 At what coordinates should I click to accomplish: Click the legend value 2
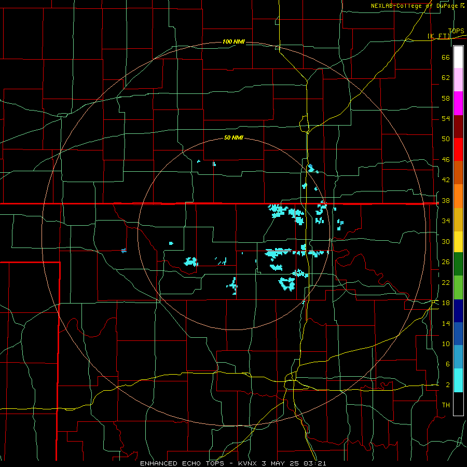(447, 385)
